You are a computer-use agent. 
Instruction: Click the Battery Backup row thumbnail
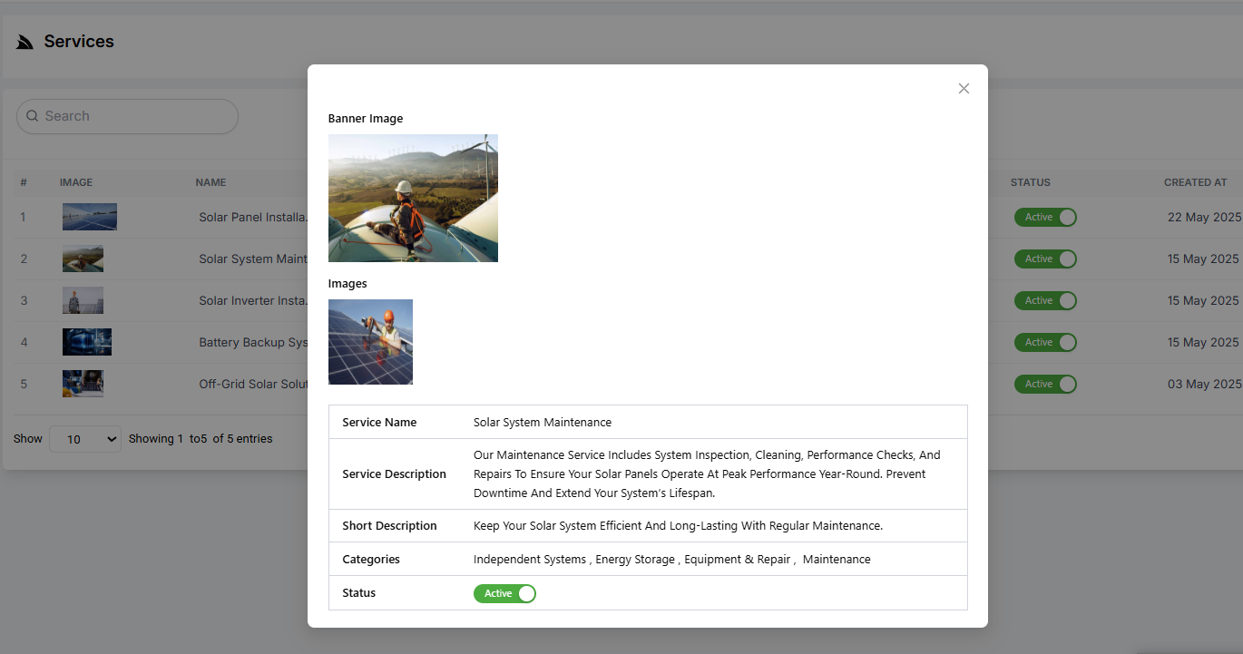87,342
